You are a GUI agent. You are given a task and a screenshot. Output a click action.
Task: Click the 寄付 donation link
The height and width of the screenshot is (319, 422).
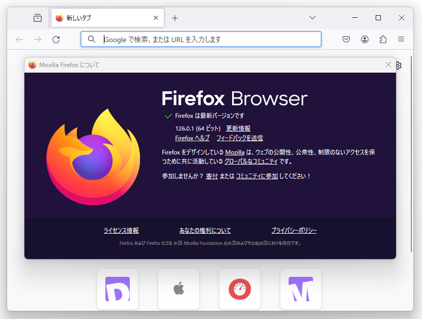(212, 176)
